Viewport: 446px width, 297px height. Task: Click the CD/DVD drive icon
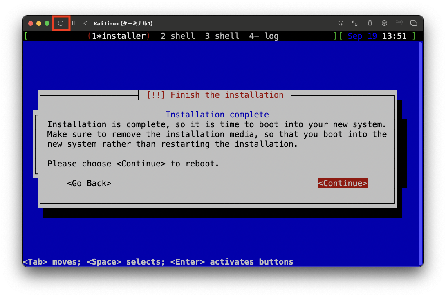pyautogui.click(x=384, y=23)
